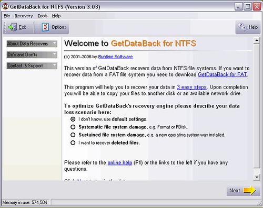263x208 pixels.
Task: Open the online help link
Action: [120, 163]
